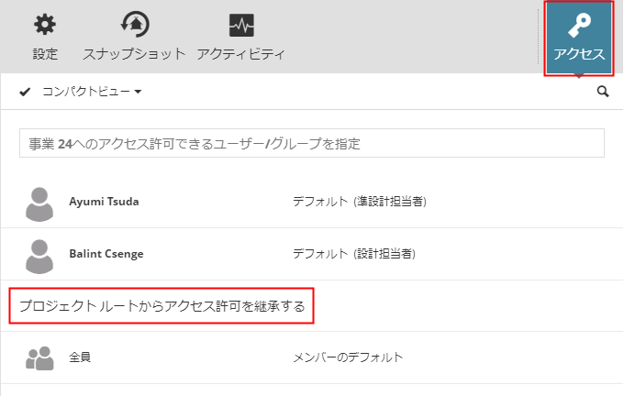This screenshot has width=624, height=396.
Task: Click プロジェクト ルートからアクセス許可を継承する link
Action: tap(162, 305)
